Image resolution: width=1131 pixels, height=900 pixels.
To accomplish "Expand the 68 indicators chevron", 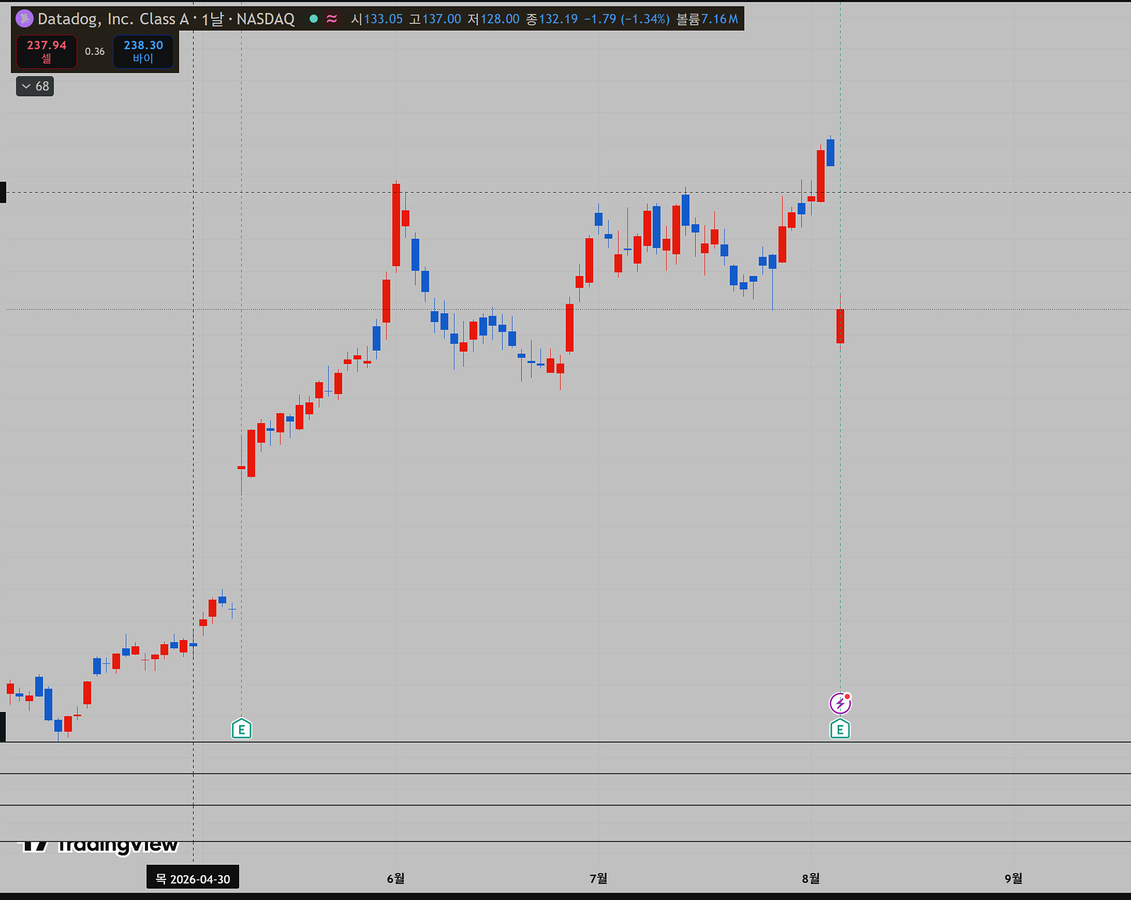I will (35, 86).
